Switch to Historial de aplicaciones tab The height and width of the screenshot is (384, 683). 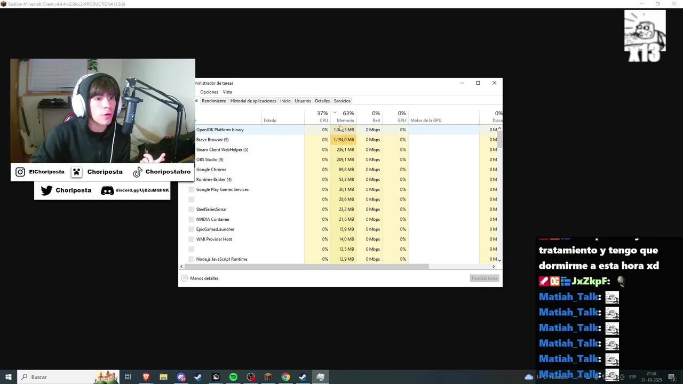[x=253, y=101]
